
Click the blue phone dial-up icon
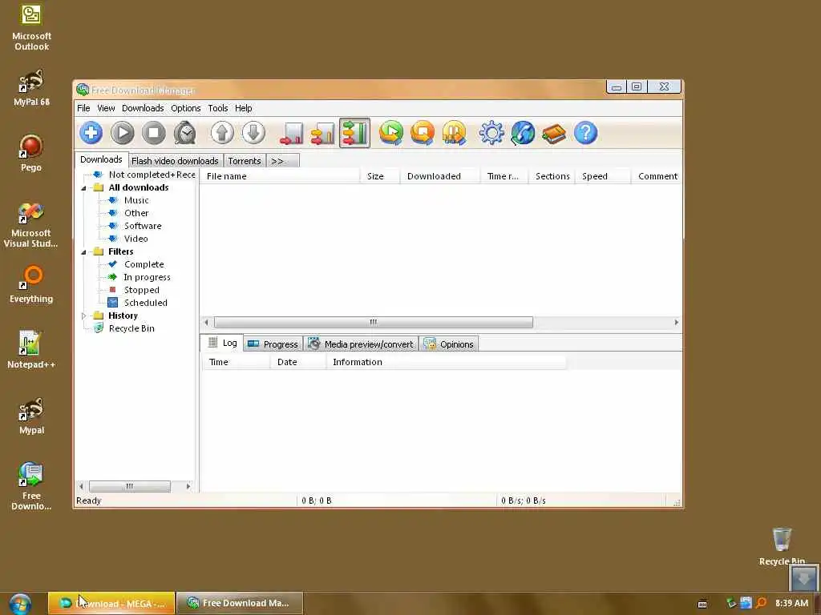pos(523,133)
